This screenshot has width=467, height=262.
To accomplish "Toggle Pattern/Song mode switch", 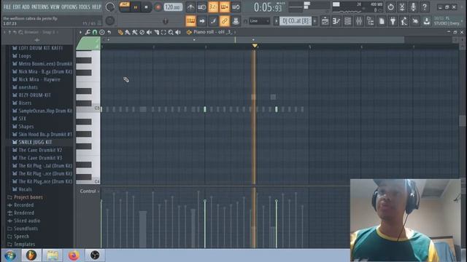I will [x=125, y=7].
